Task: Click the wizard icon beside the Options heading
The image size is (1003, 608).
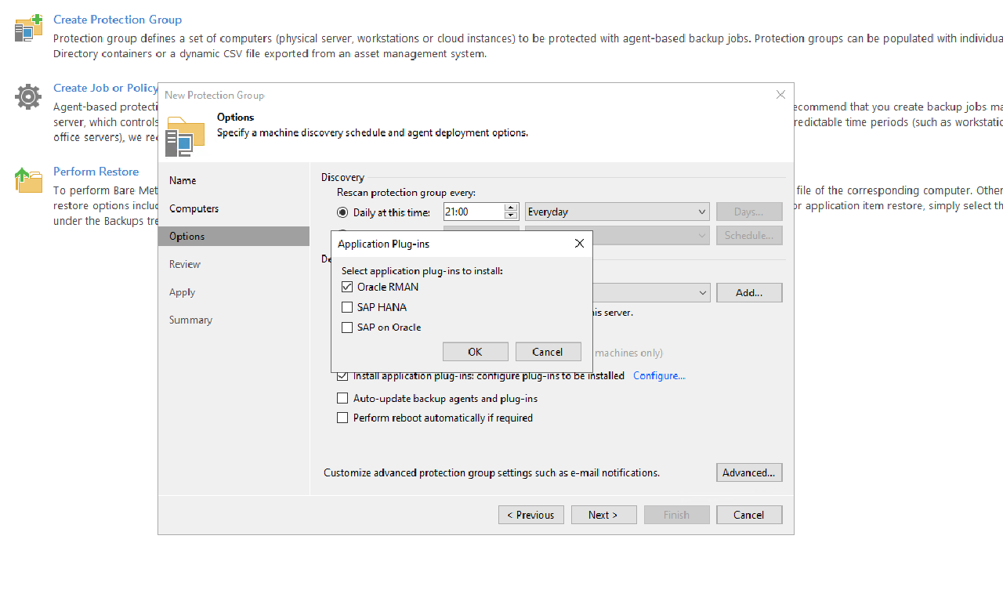Action: tap(186, 136)
